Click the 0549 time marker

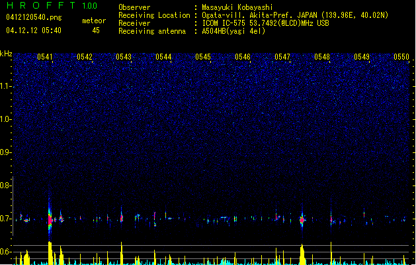pos(362,57)
